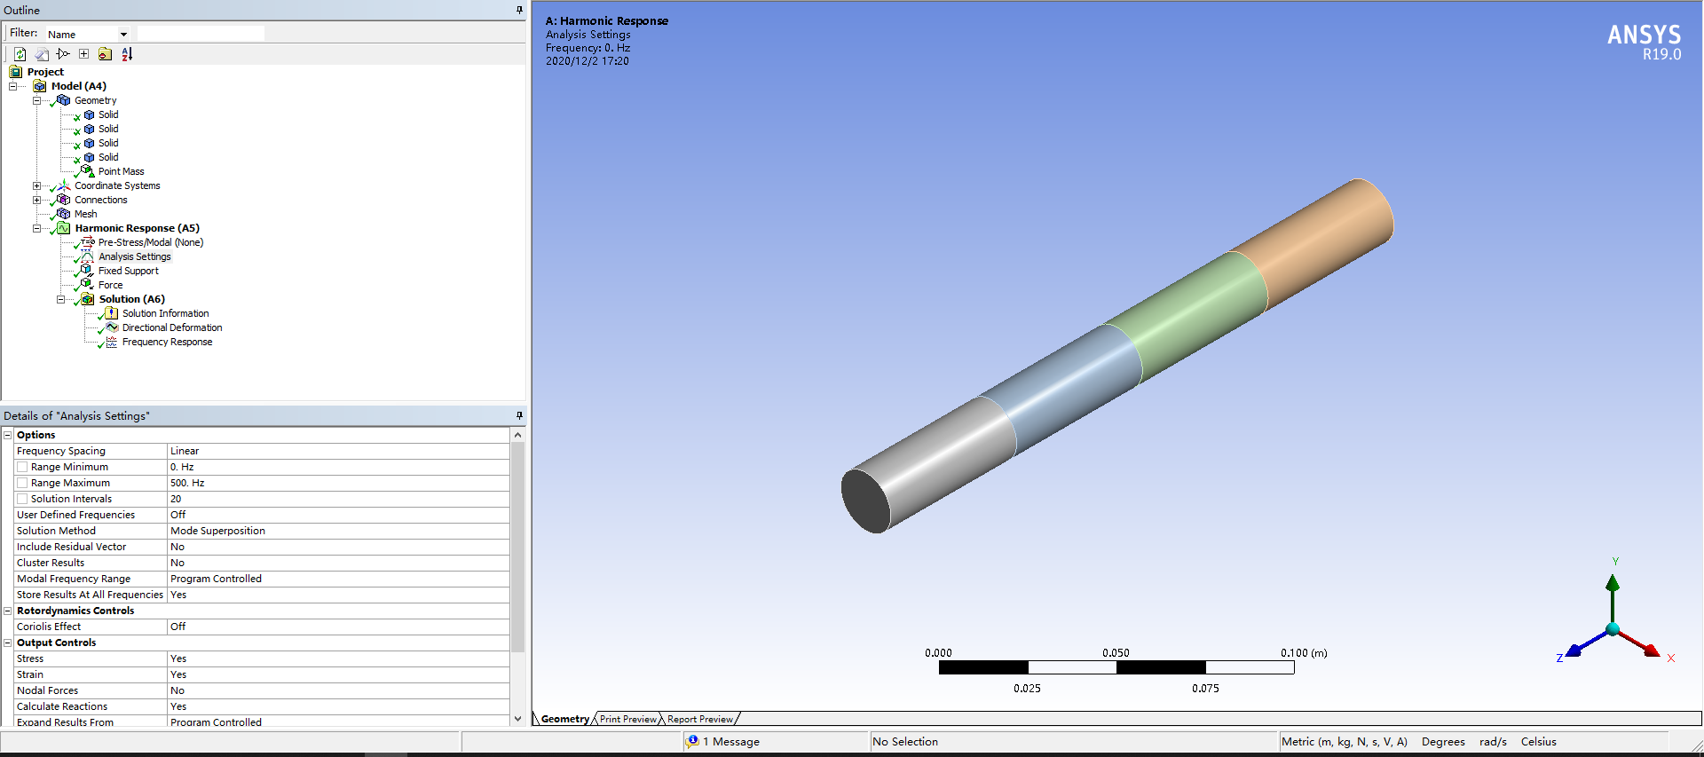Click the Fixed Support icon
This screenshot has width=1704, height=757.
[87, 271]
